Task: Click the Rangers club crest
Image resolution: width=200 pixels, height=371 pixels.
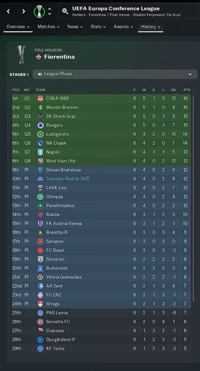Action: coord(40,125)
